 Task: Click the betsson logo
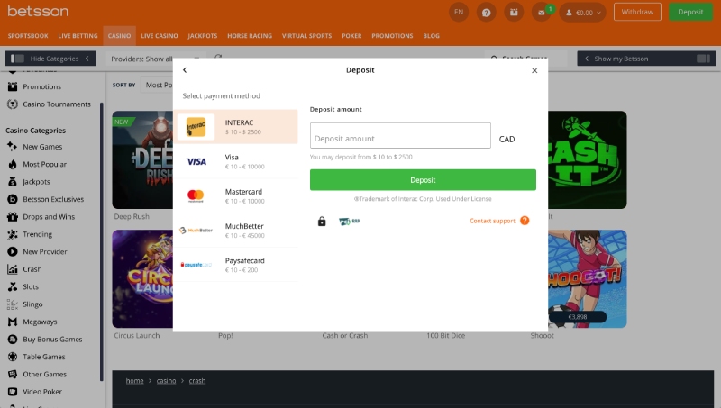click(x=38, y=11)
